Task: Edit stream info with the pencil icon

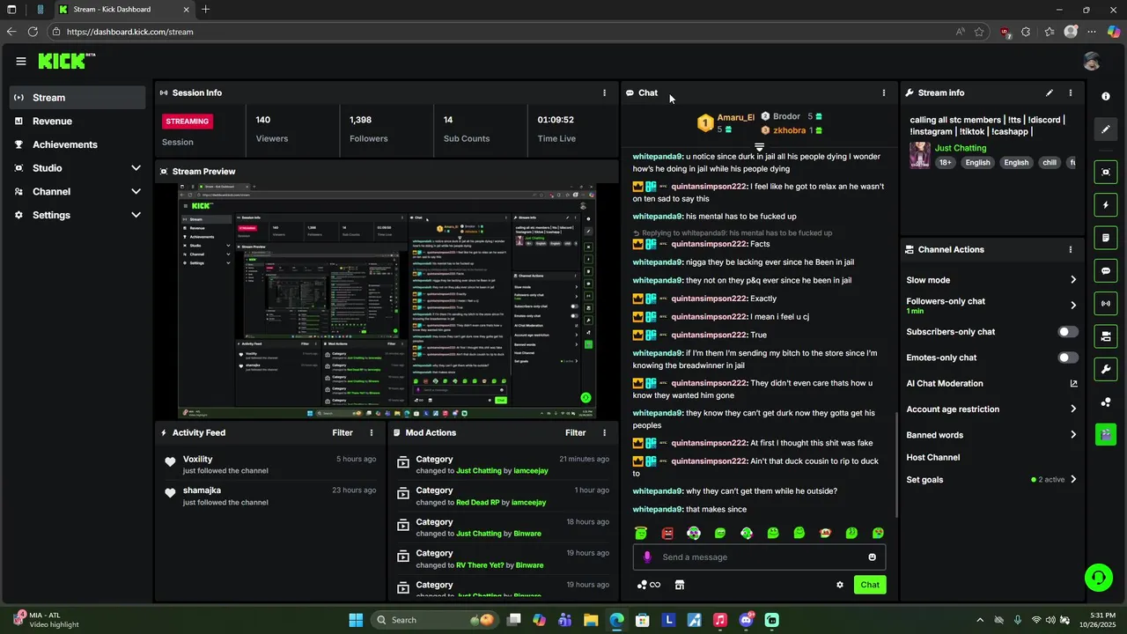Action: pos(1050,92)
